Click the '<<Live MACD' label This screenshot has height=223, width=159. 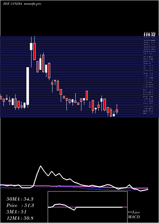[x=134, y=214]
